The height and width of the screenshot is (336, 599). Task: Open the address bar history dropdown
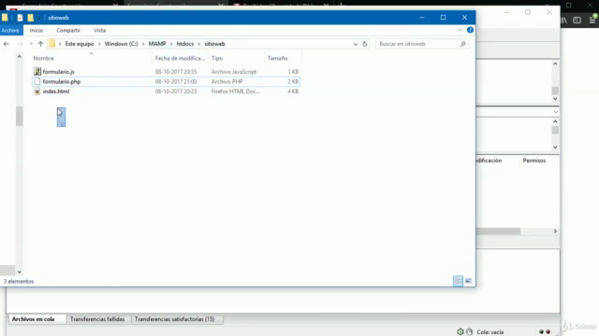[x=356, y=44]
